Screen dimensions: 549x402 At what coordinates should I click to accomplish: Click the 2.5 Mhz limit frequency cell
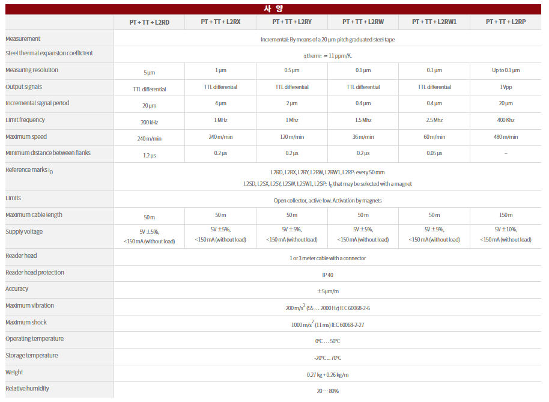(434, 120)
